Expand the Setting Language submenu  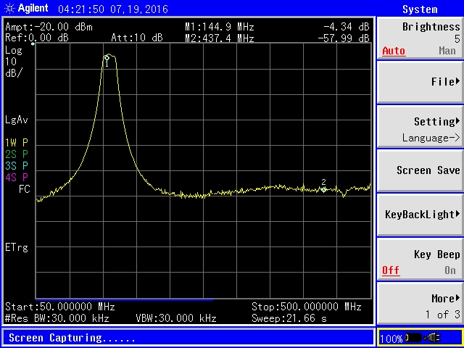[419, 127]
